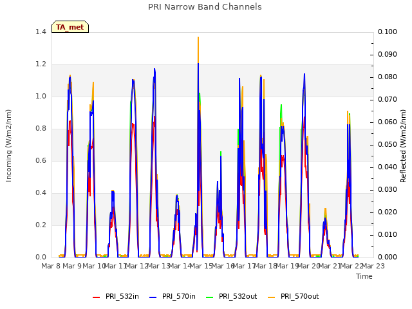Screen dimensions: 412x309
Task: Click the red PRI_532in legend swatch
Action: (x=97, y=297)
